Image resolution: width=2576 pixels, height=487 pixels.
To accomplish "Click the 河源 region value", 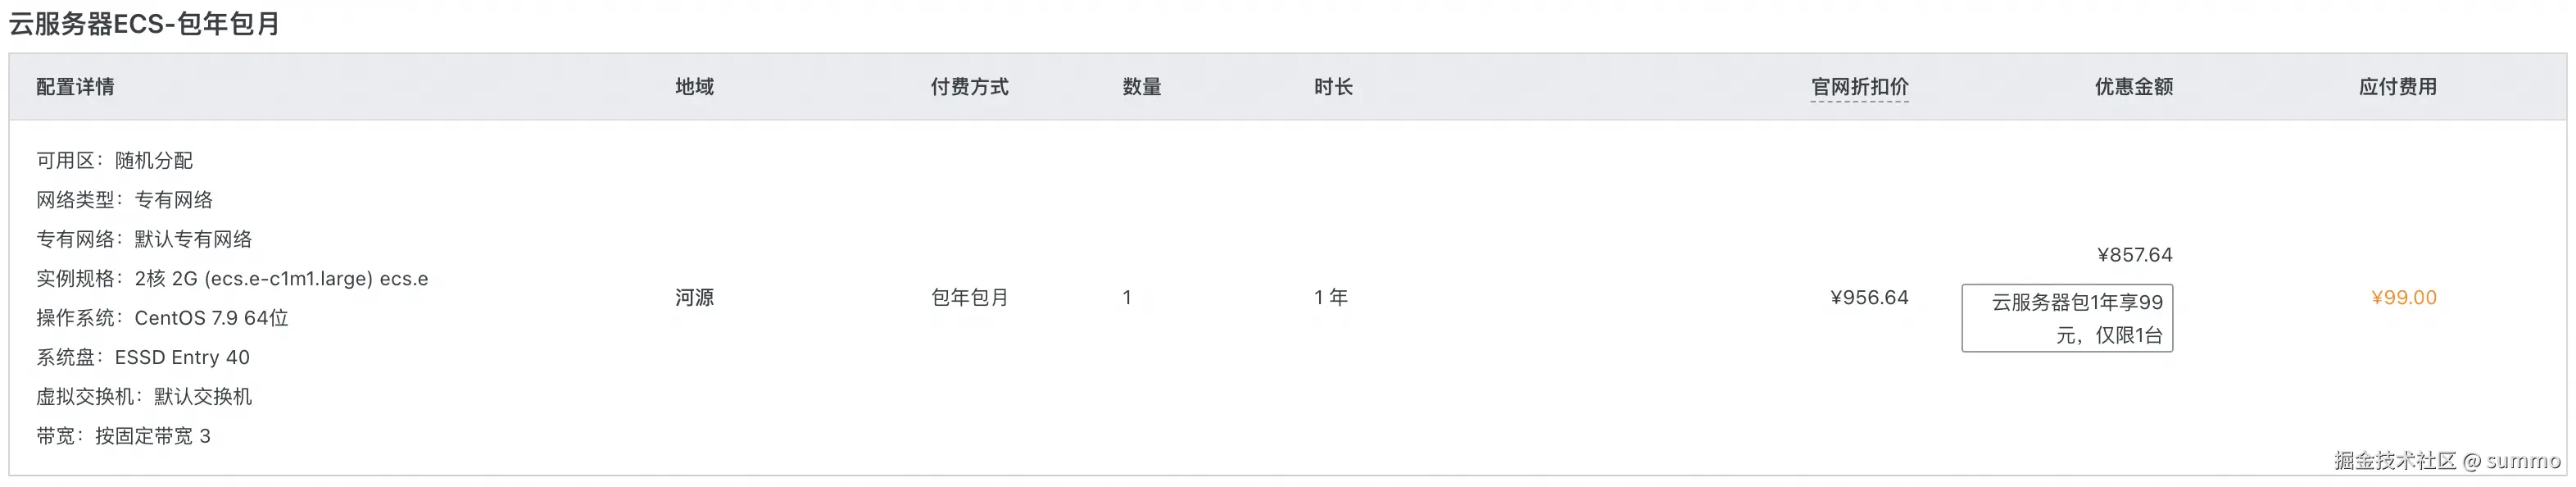I will pos(694,297).
